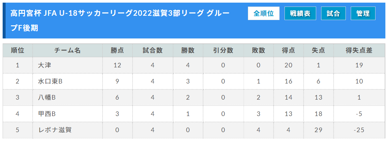Click the 失点 column header
Image resolution: width=389 pixels, height=143 pixels.
[318, 51]
